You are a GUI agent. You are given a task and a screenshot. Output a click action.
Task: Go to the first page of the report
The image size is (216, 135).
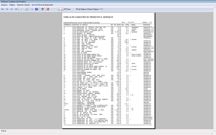pyautogui.click(x=2, y=9)
